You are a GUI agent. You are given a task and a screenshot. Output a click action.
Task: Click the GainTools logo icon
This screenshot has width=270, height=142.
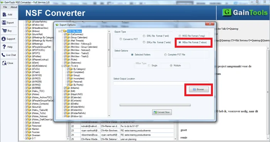click(x=227, y=12)
